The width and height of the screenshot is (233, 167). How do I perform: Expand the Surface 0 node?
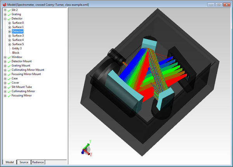coord(9,23)
